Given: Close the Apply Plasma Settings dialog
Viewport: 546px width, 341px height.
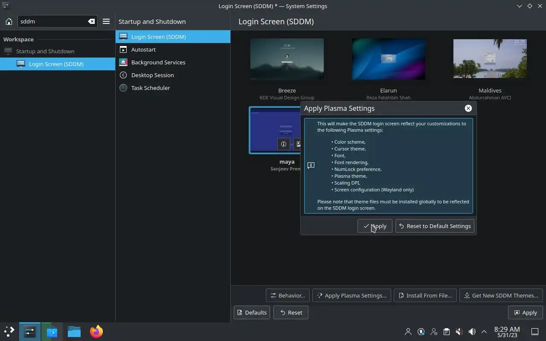Looking at the screenshot, I should tap(468, 108).
